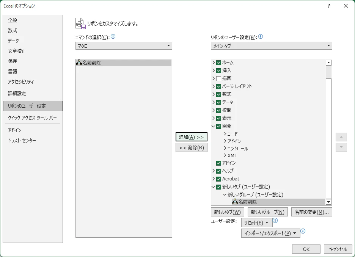
Task: Expand the 挿入 tab node
Action: coord(214,71)
